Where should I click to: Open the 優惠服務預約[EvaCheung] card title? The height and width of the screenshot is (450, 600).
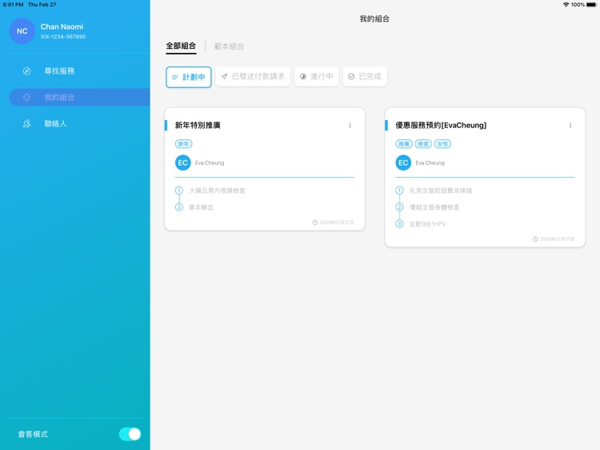click(x=441, y=125)
